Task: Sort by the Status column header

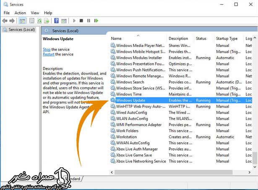Action: point(201,39)
